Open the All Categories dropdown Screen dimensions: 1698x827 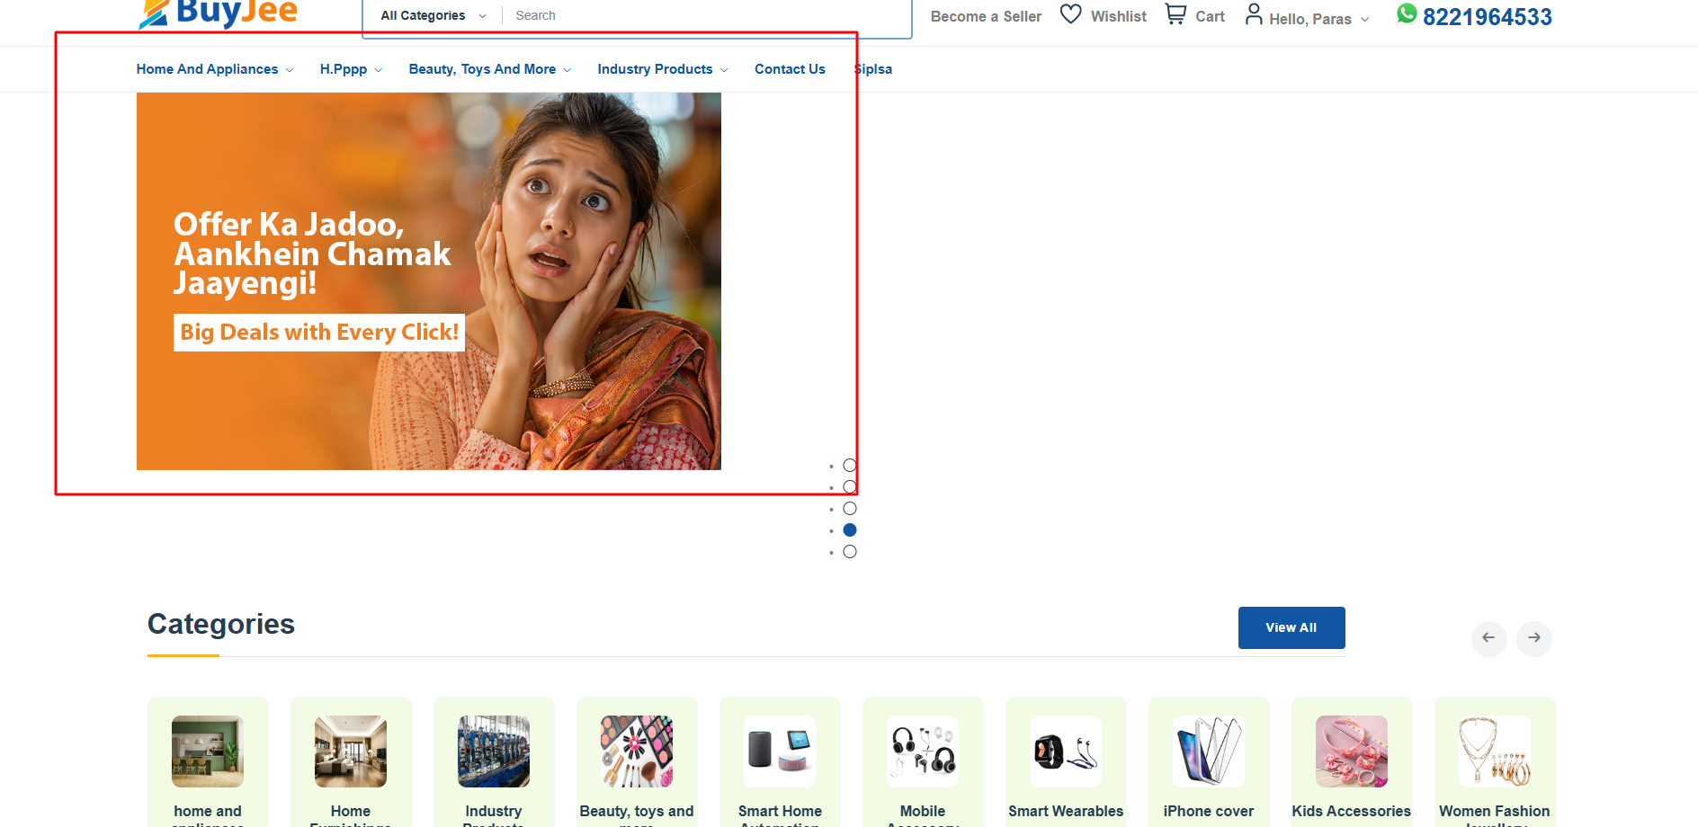pyautogui.click(x=433, y=15)
